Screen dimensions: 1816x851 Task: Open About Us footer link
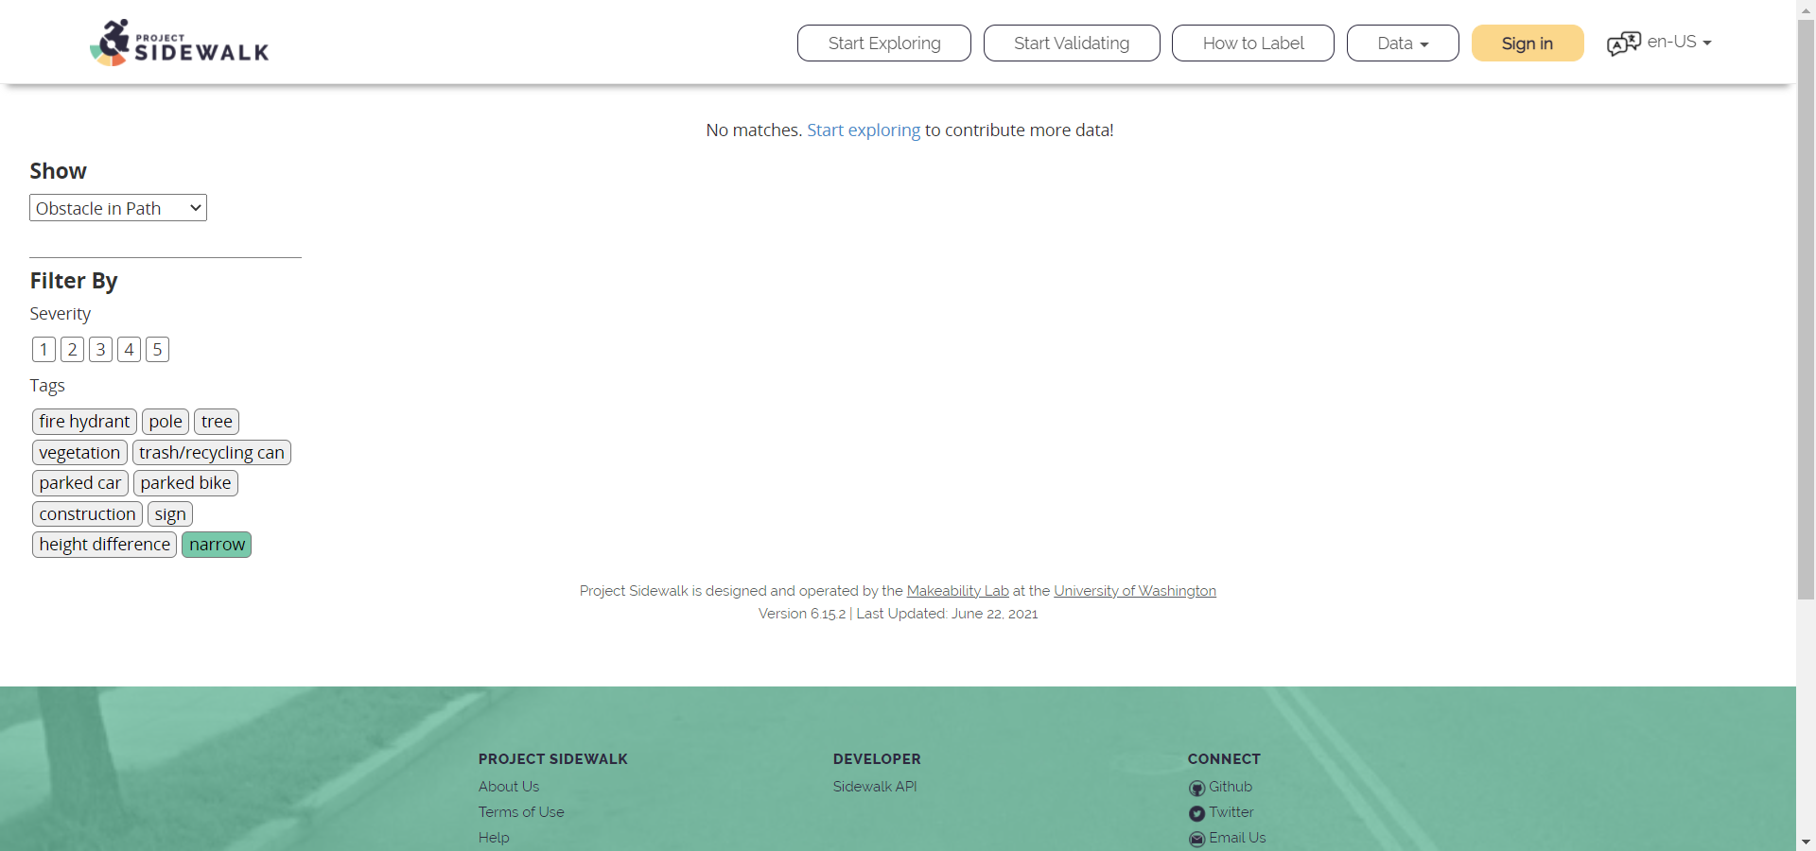pyautogui.click(x=509, y=787)
